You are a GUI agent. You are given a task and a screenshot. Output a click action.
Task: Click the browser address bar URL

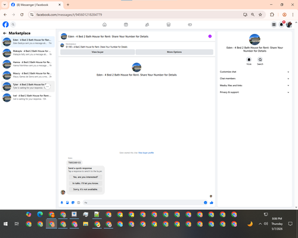69,15
